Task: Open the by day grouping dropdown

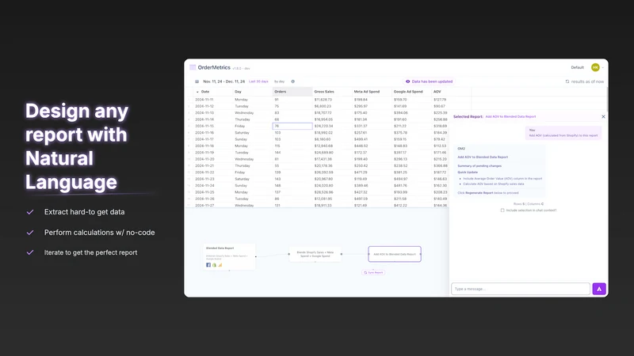Action: [280, 81]
